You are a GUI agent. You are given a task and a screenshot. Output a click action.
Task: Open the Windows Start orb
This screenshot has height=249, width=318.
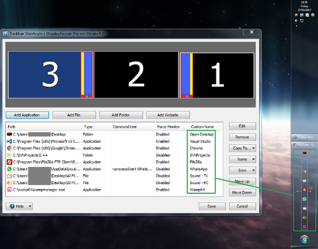click(305, 239)
